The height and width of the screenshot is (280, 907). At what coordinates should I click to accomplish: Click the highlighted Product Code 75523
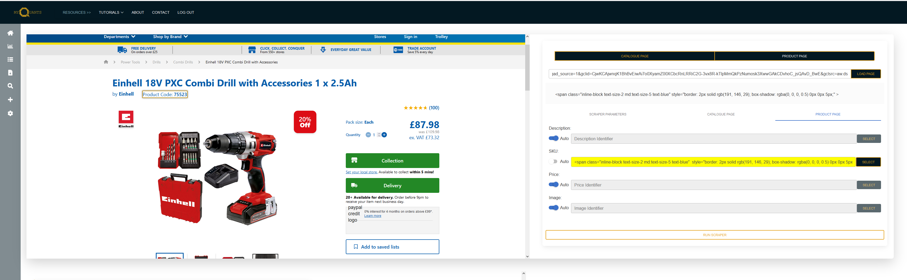click(165, 94)
